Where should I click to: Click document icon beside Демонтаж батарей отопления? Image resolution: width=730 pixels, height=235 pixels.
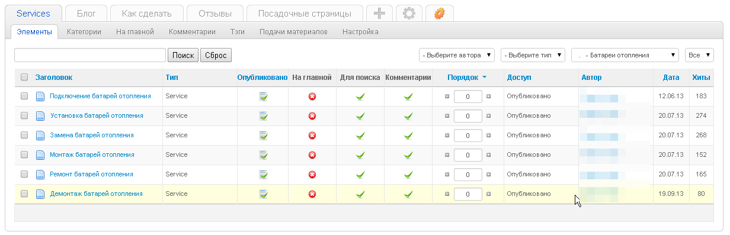tap(40, 194)
